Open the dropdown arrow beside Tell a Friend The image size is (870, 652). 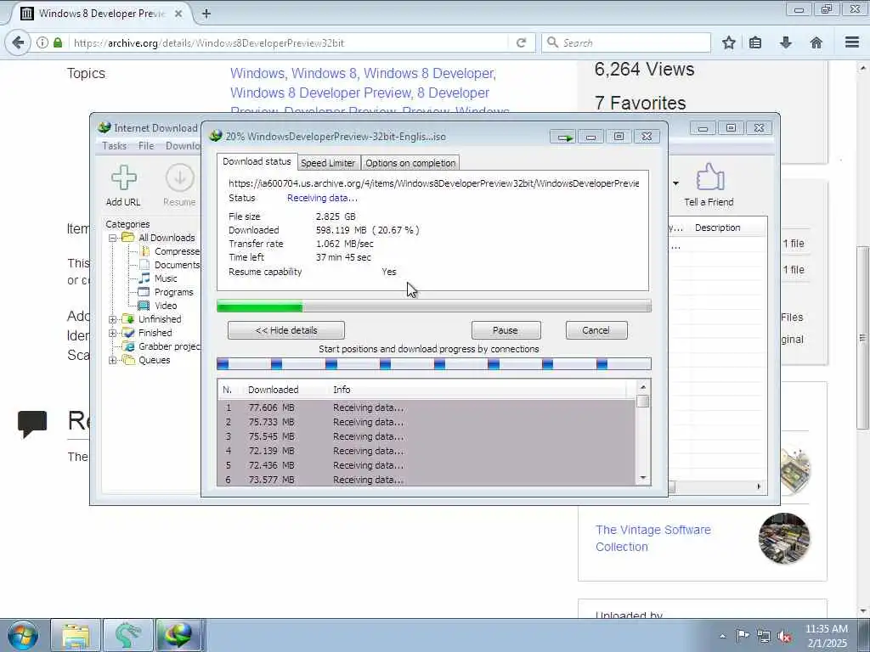[x=675, y=183]
